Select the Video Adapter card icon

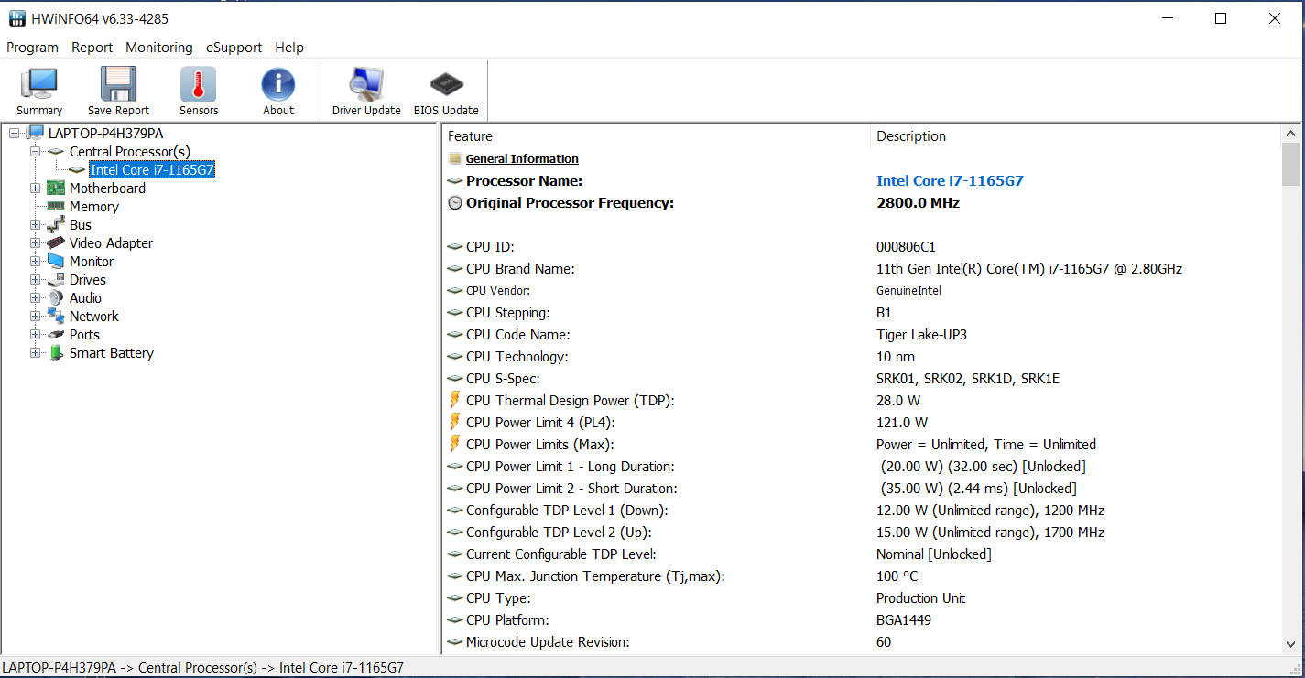(56, 243)
